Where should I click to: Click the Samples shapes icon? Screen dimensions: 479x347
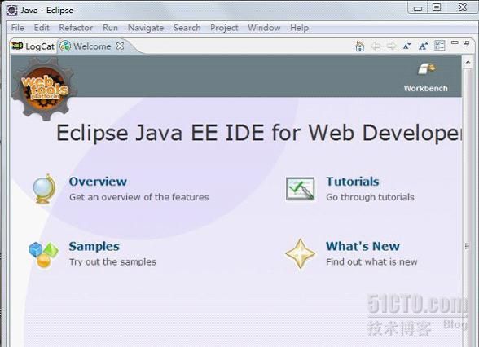[x=43, y=254]
